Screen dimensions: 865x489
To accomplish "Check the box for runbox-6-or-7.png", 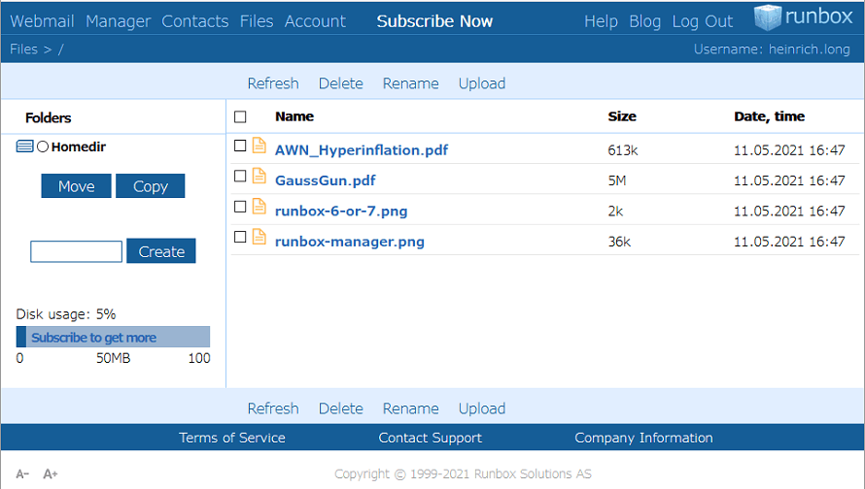I will tap(240, 207).
